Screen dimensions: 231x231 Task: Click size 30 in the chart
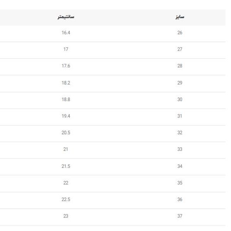180,99
